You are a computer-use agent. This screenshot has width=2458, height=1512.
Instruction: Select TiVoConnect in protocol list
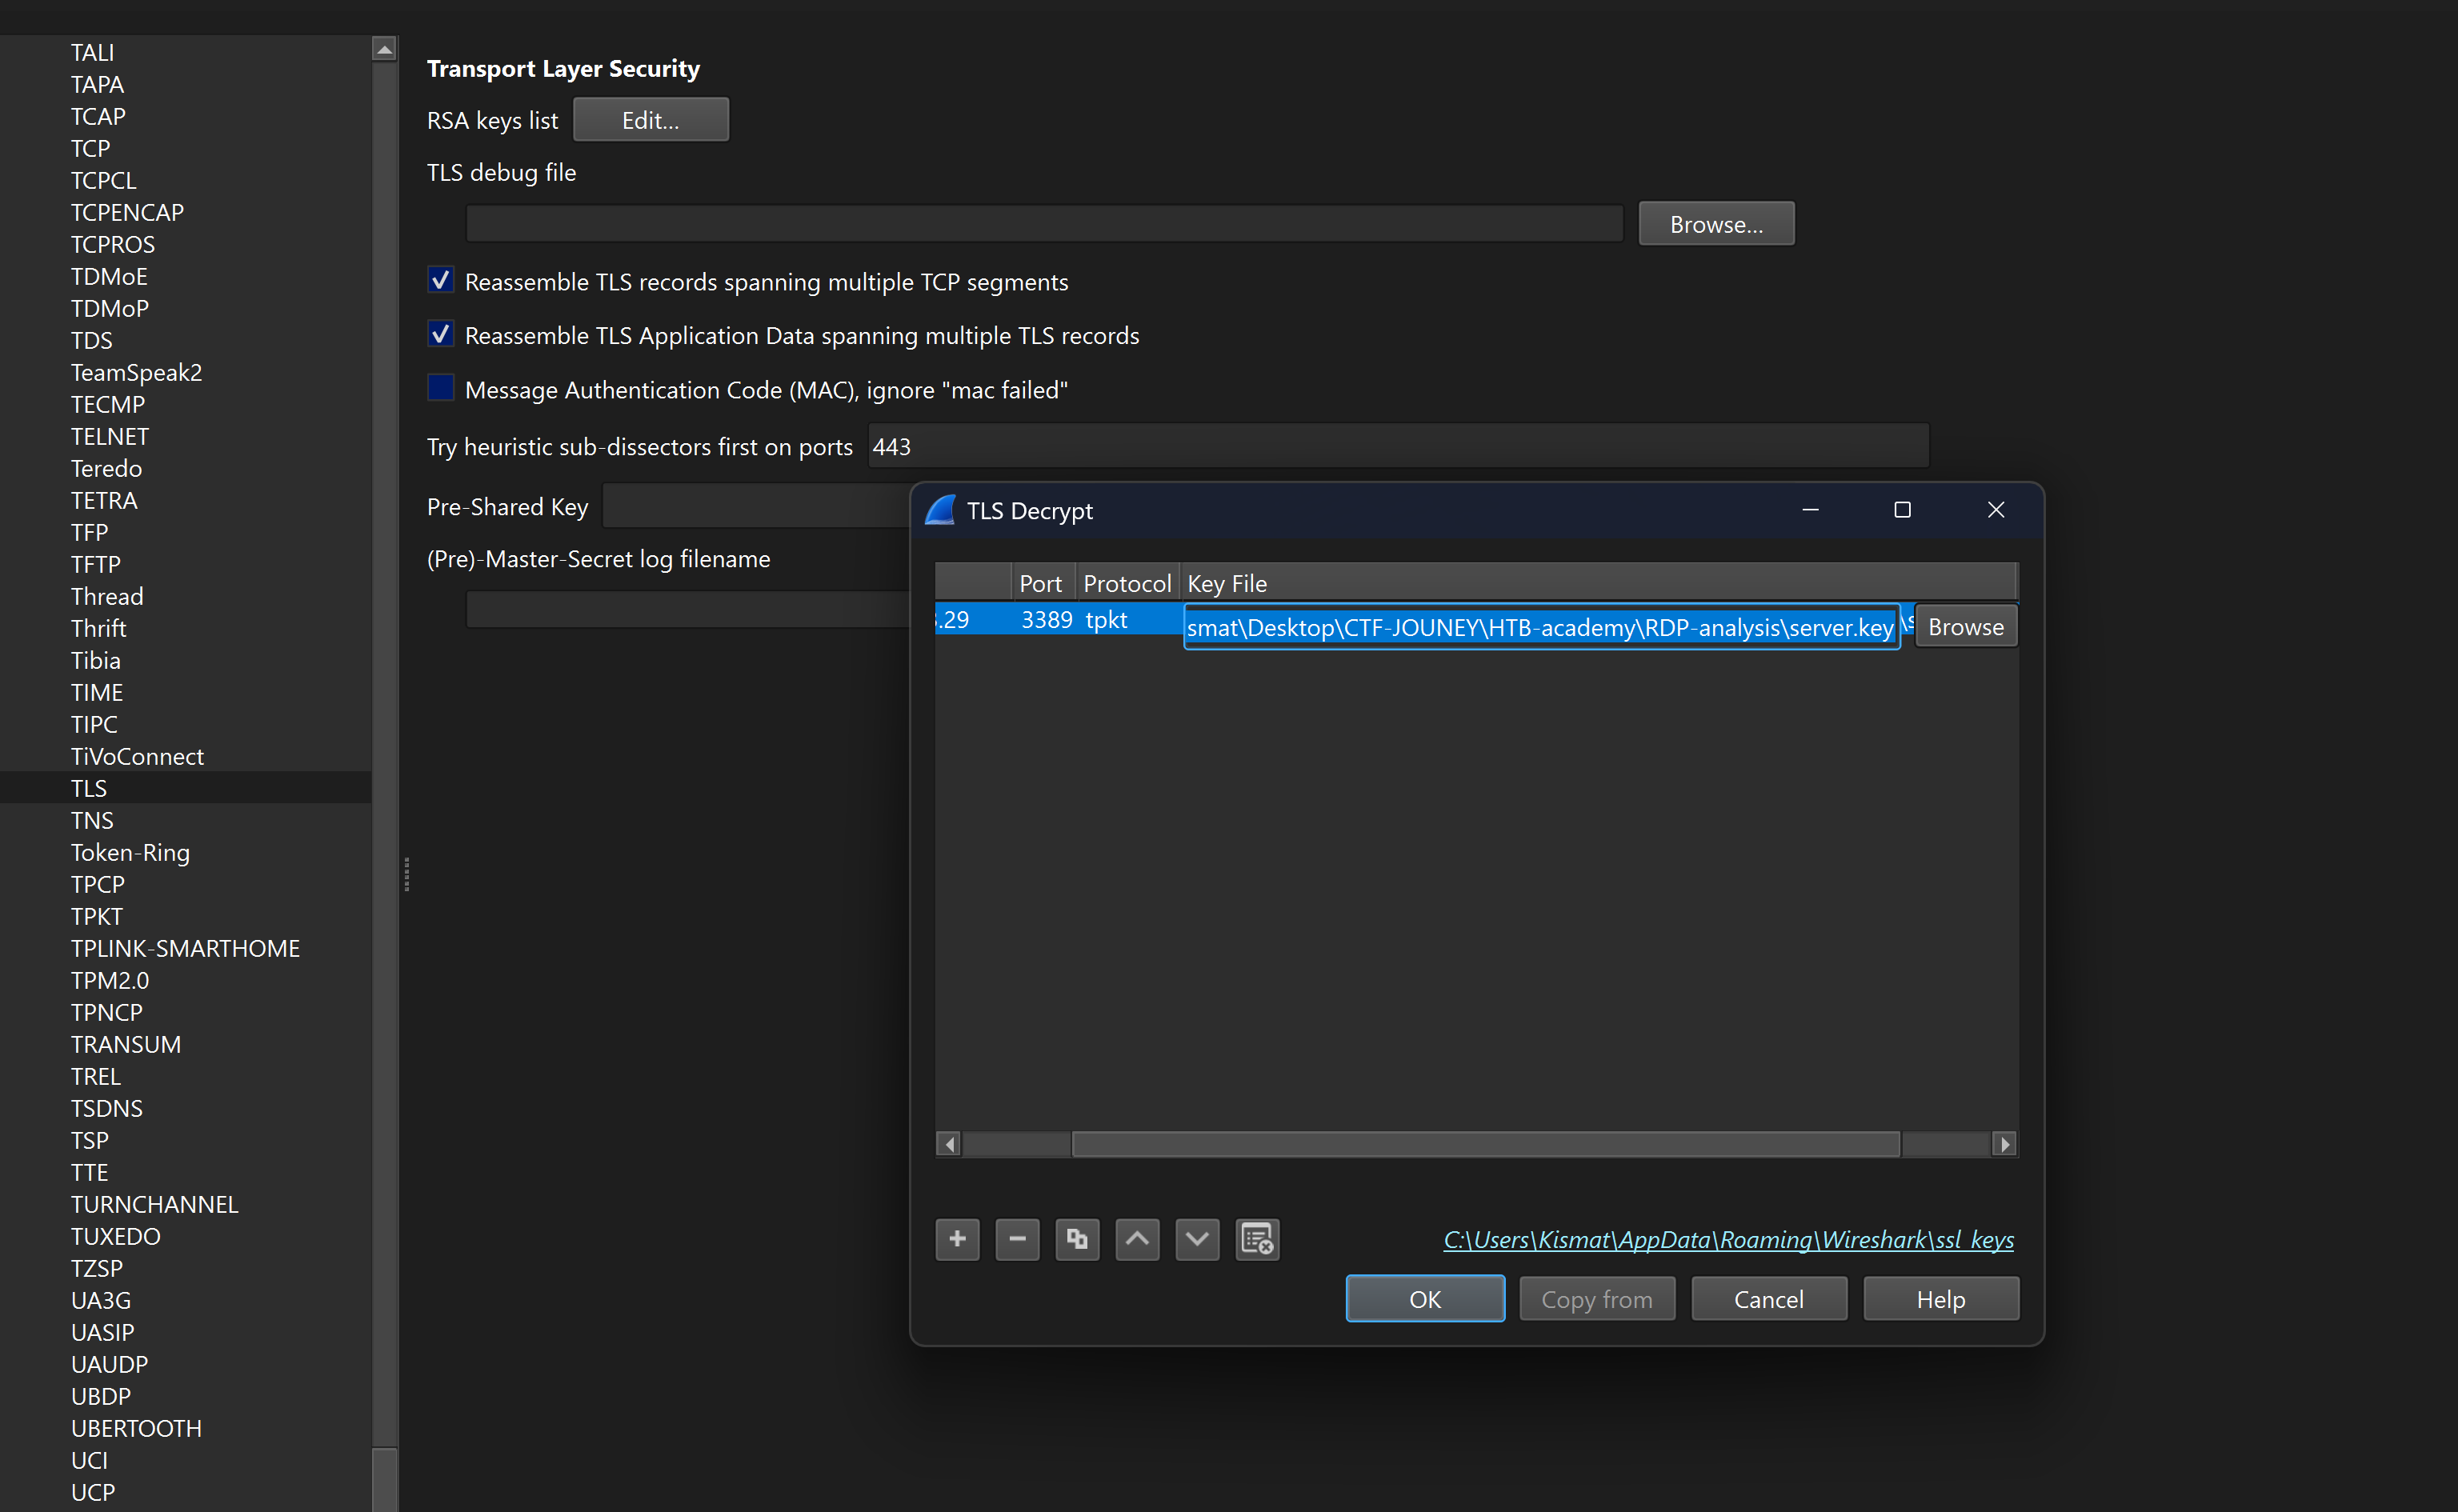click(137, 756)
